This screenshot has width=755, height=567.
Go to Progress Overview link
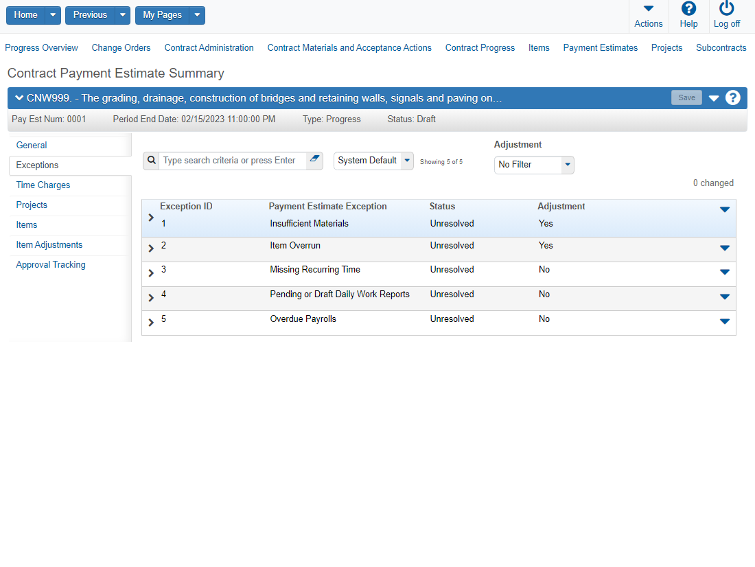tap(41, 47)
